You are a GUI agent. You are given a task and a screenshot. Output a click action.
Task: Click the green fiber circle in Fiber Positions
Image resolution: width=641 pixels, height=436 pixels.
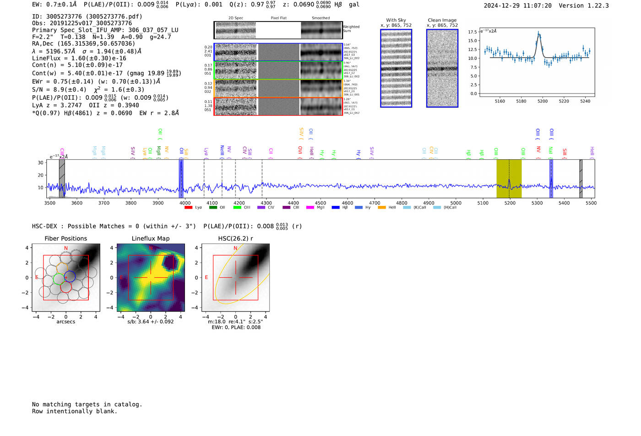pyautogui.click(x=59, y=279)
